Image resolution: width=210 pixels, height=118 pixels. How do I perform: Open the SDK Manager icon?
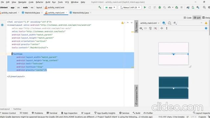[198, 8]
